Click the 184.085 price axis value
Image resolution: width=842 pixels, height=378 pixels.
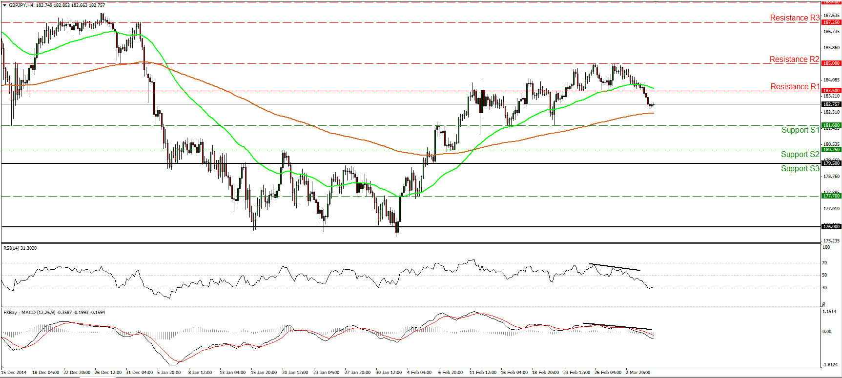coord(831,80)
